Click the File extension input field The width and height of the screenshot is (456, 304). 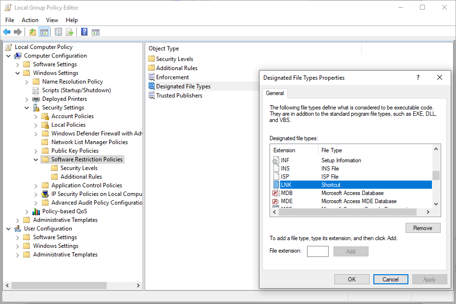(318, 251)
